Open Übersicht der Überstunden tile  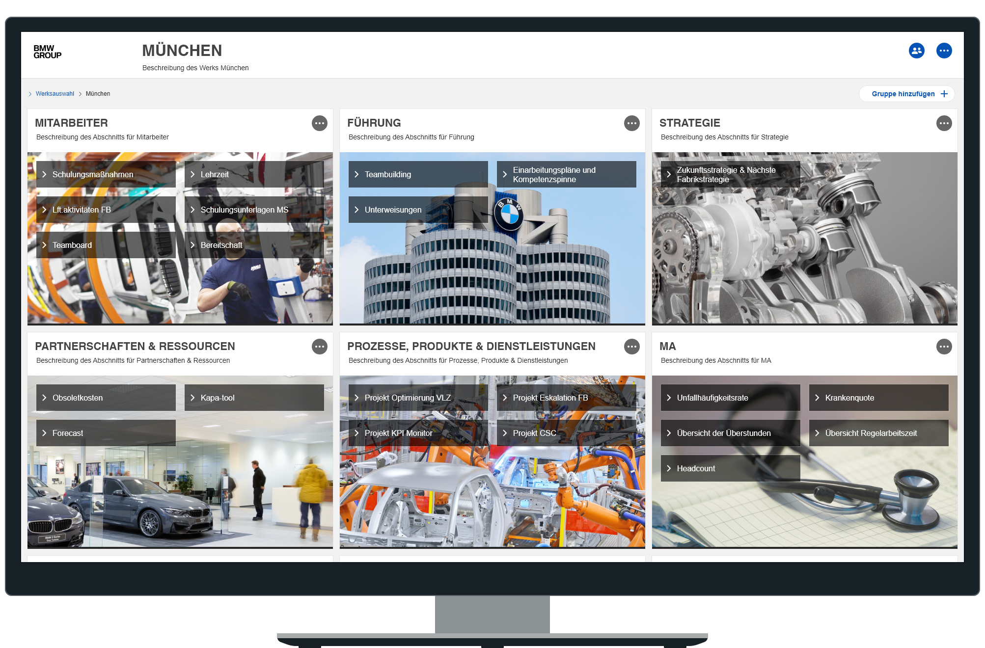(731, 433)
